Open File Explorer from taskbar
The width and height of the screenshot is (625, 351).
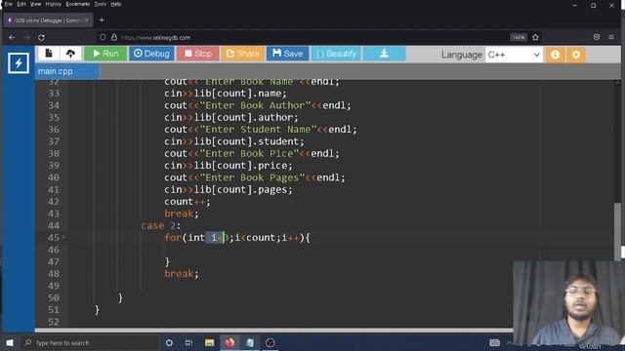209,342
